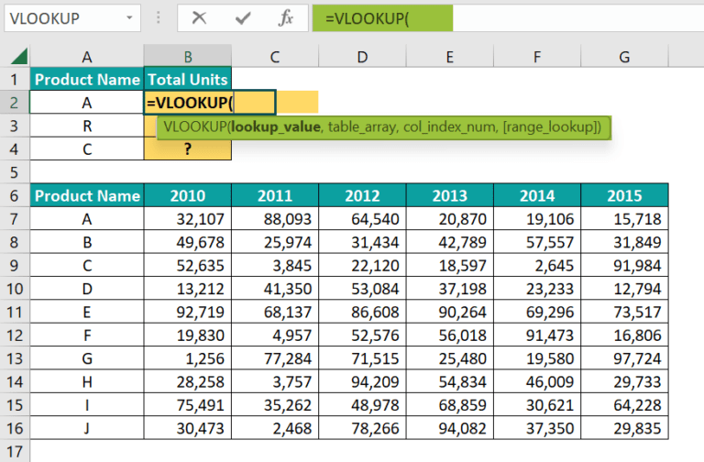Select the cell with value 18,597

pyautogui.click(x=449, y=265)
